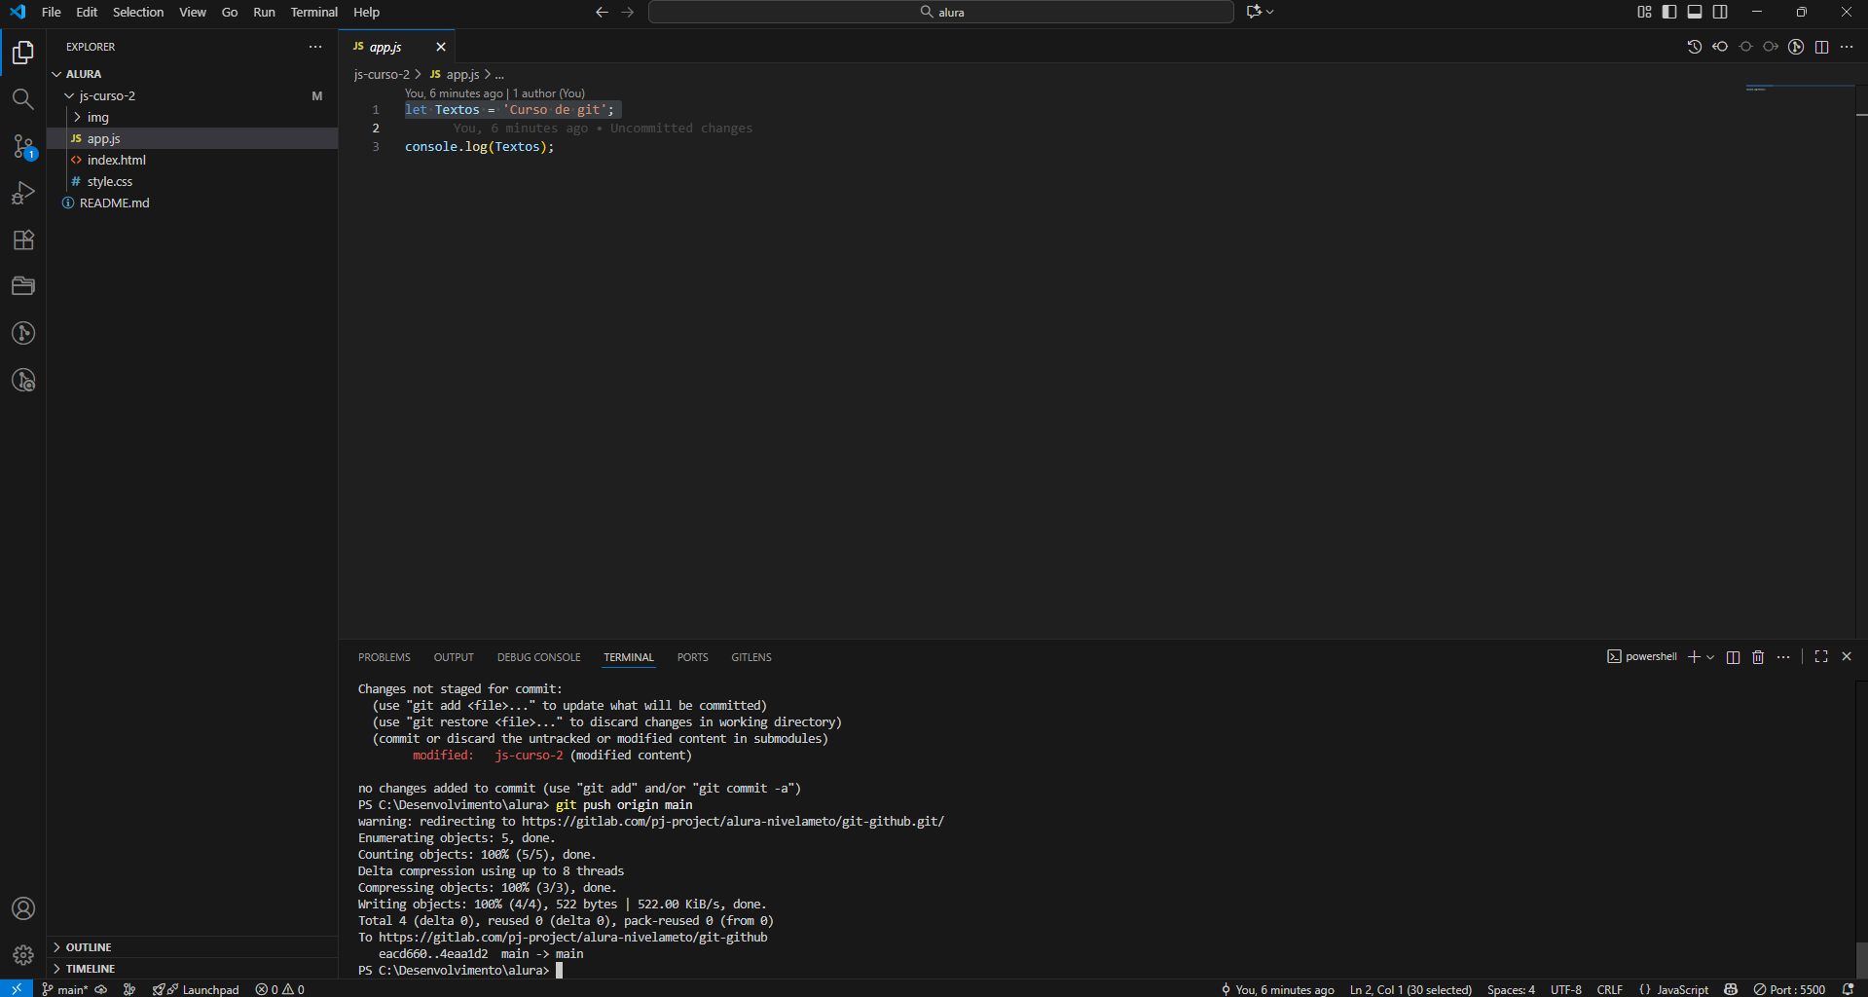This screenshot has width=1868, height=997.
Task: Open index.html in the explorer
Action: (116, 160)
